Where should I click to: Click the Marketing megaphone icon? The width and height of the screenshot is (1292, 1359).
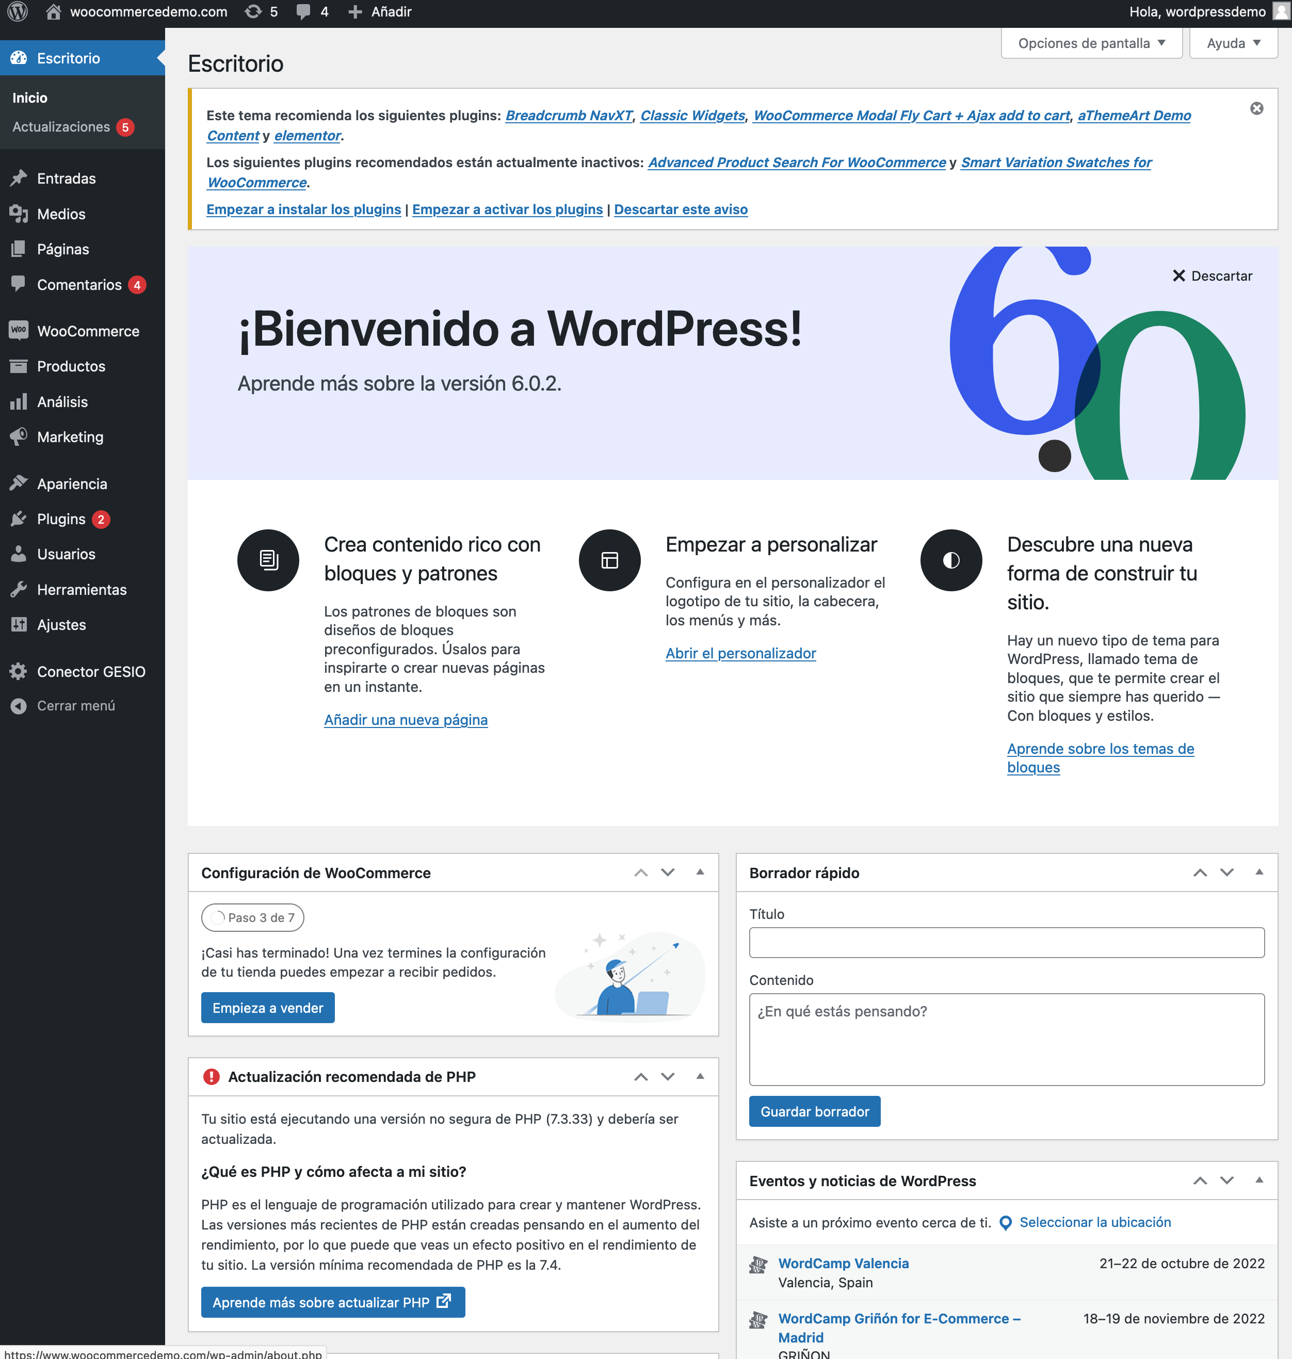coord(19,436)
